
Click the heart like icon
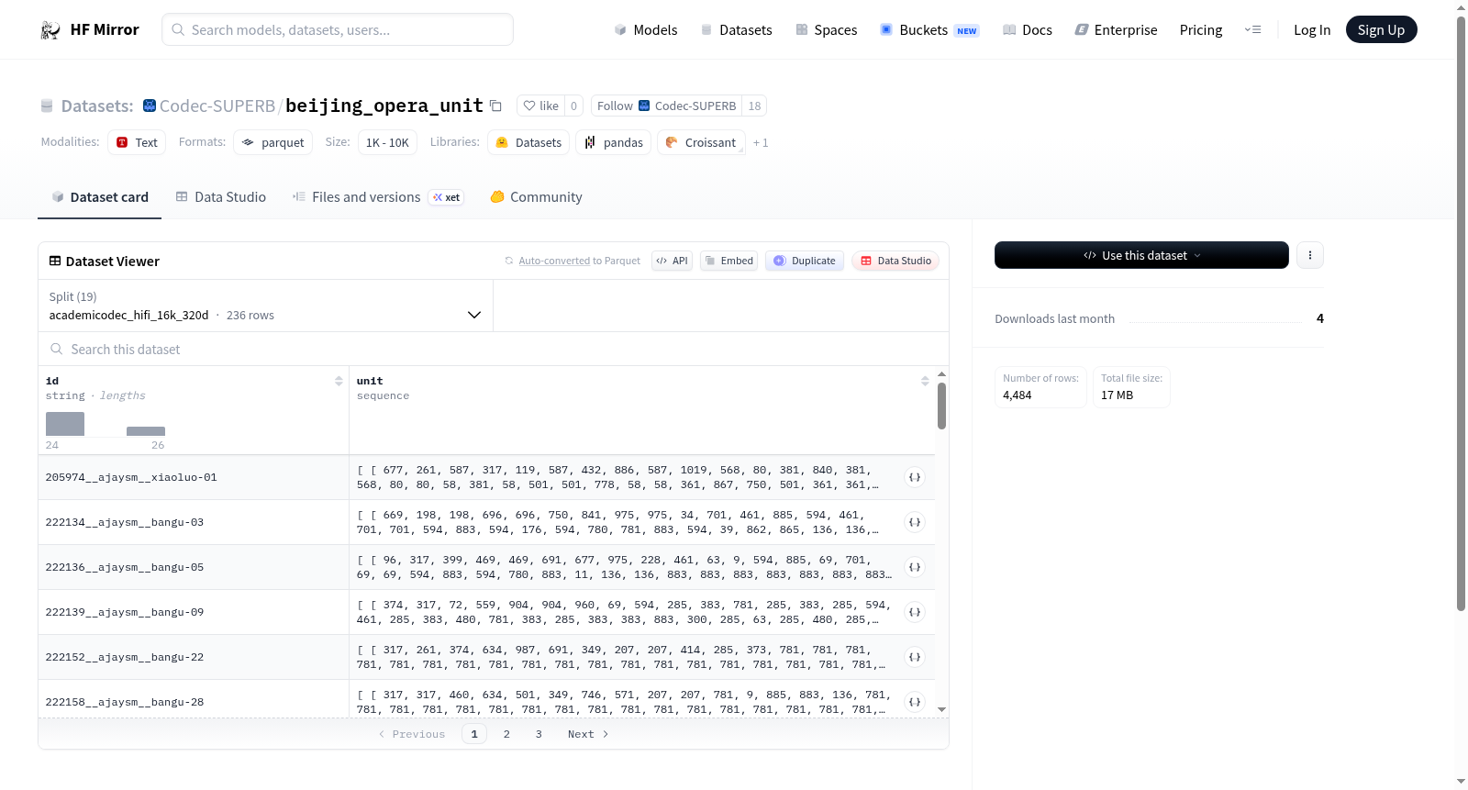(529, 106)
